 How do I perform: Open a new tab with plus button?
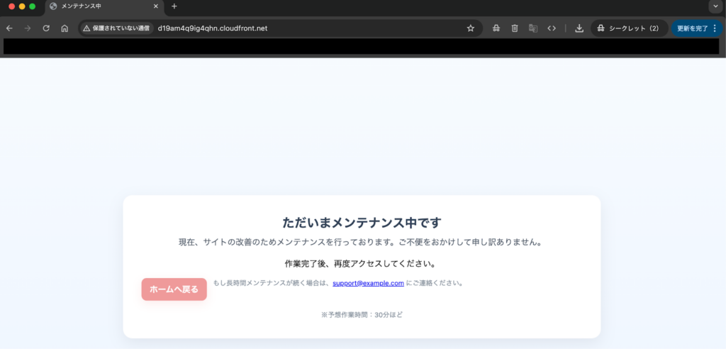pyautogui.click(x=174, y=6)
